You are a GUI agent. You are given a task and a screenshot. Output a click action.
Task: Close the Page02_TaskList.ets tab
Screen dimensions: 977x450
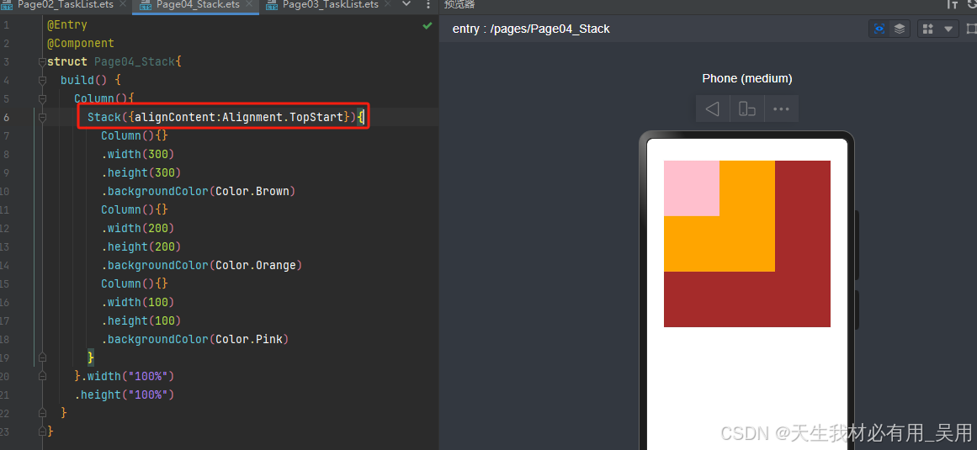click(123, 4)
